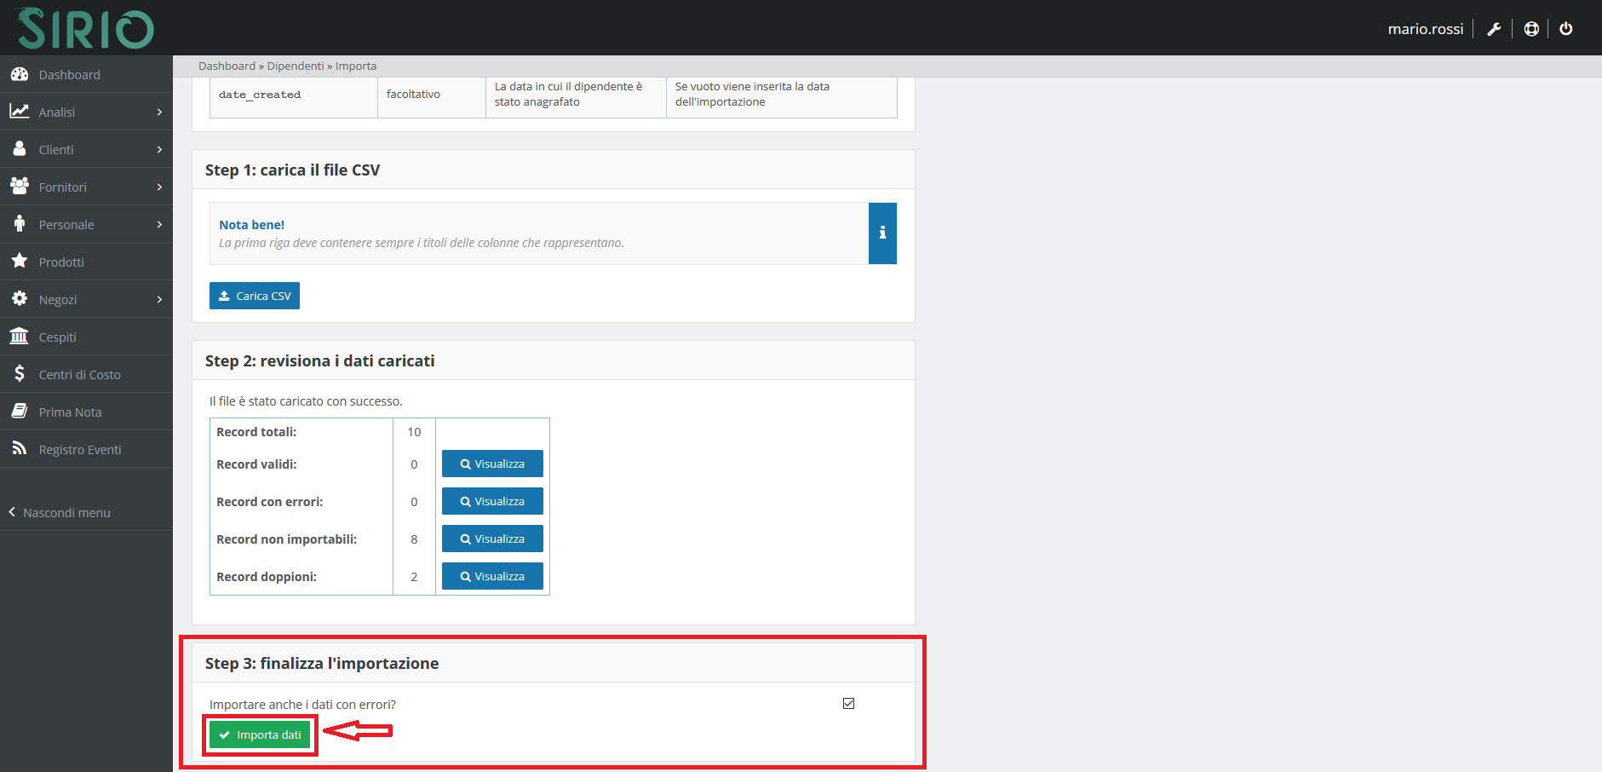Click the Prodotti star icon
This screenshot has width=1602, height=772.
click(x=19, y=262)
